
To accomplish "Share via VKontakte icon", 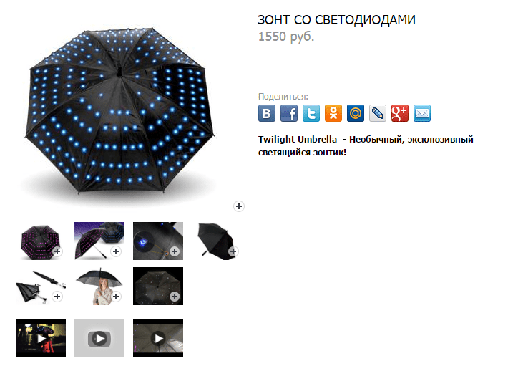I will [x=266, y=113].
